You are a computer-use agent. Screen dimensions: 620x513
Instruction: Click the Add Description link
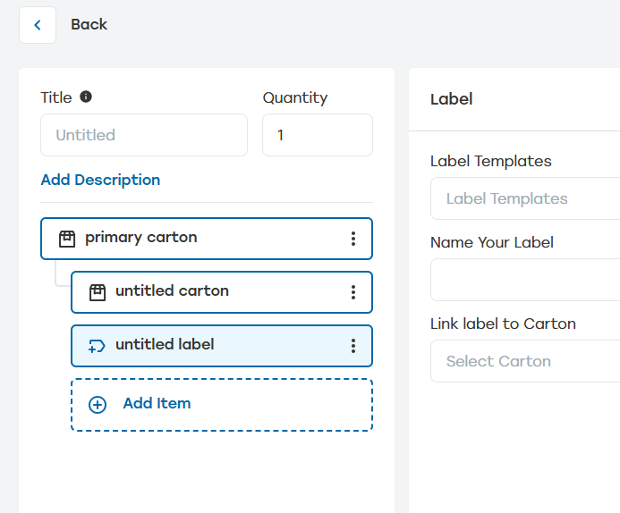point(100,180)
